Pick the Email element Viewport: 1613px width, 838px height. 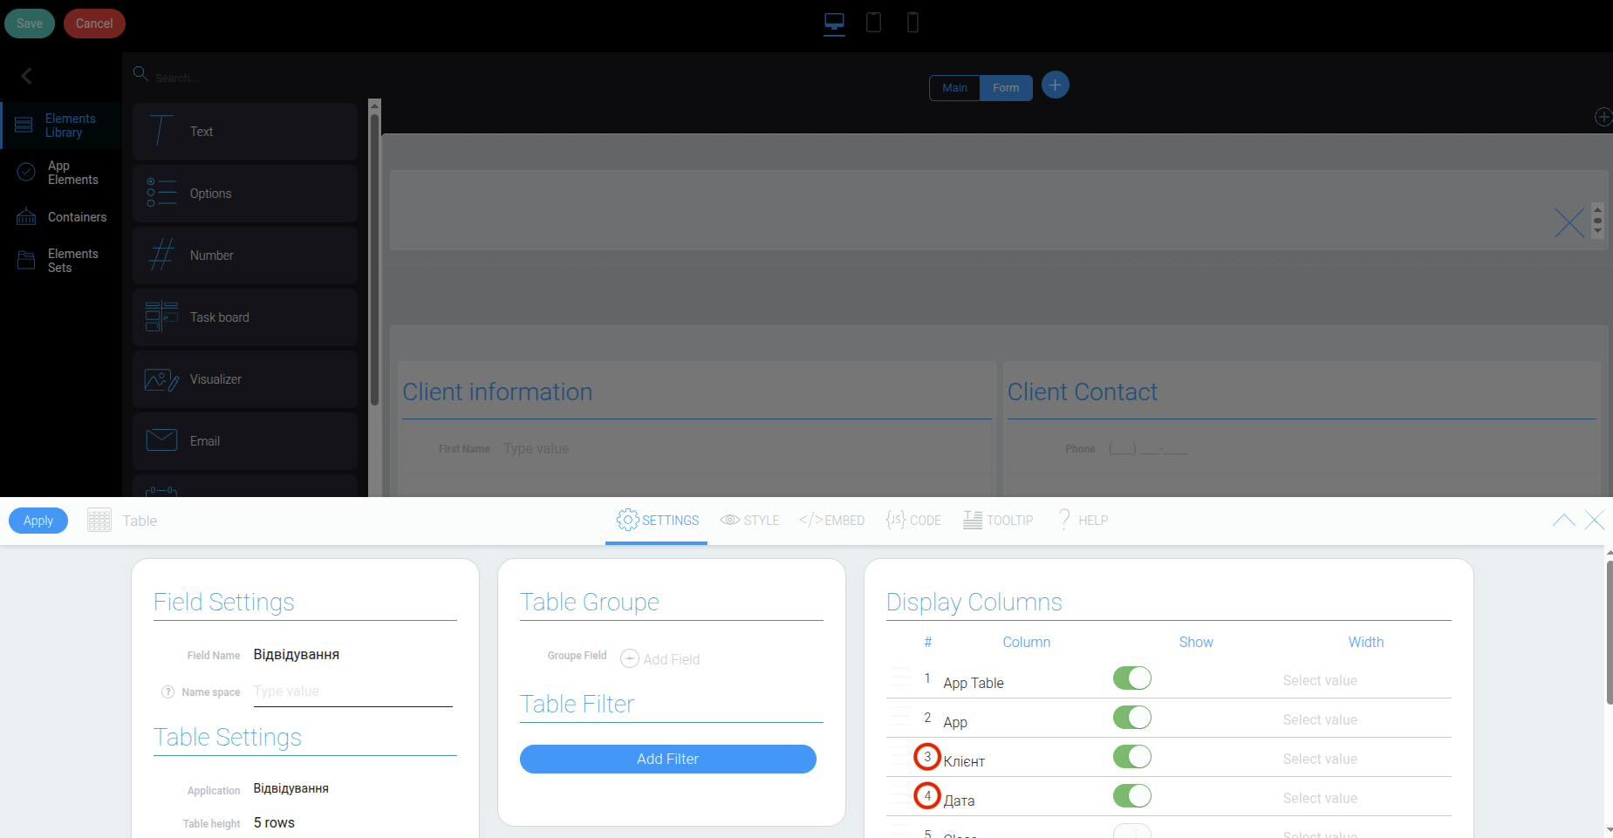click(245, 441)
